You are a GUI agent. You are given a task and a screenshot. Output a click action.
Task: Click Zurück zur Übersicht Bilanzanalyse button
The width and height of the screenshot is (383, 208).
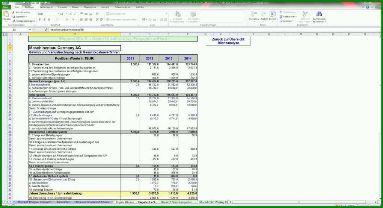click(x=228, y=41)
